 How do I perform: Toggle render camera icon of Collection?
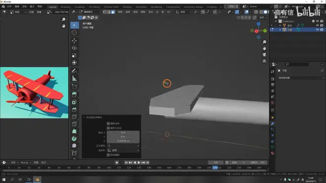tap(322, 21)
